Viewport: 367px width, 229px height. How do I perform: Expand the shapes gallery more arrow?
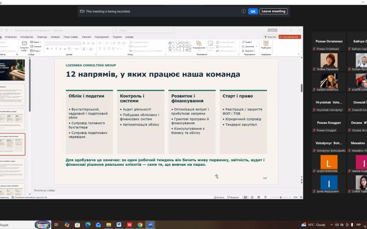pos(190,50)
